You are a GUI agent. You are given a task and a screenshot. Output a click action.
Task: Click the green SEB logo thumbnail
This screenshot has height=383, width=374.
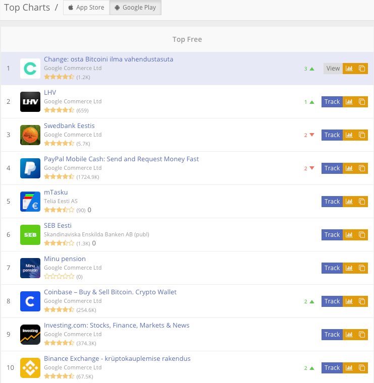tap(30, 234)
